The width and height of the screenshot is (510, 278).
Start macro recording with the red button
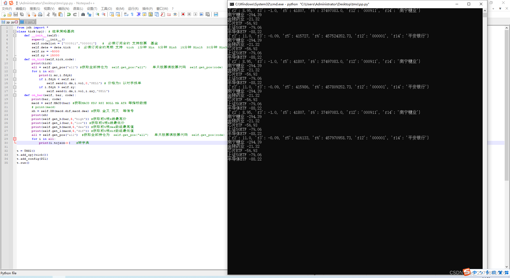(x=183, y=14)
